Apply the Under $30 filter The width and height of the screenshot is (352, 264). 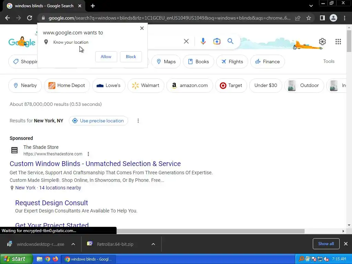coord(266,86)
